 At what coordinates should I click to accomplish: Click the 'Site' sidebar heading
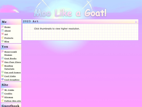pos(5,85)
